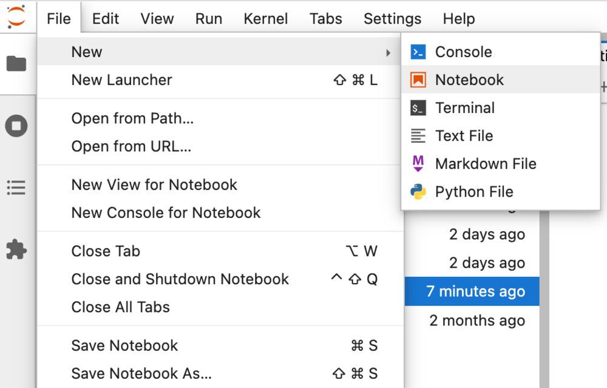
Task: Open the extension manager puzzle icon
Action: 16,250
